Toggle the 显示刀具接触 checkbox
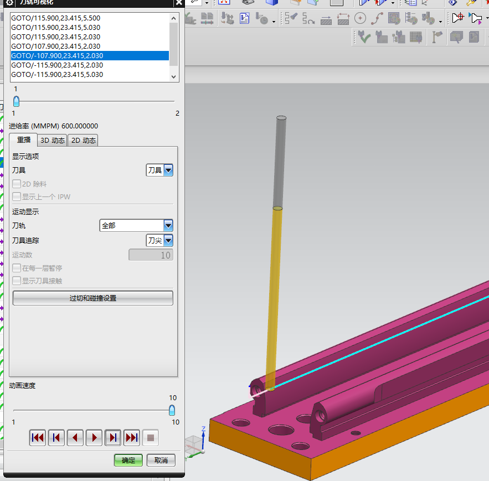The image size is (489, 481). 17,281
